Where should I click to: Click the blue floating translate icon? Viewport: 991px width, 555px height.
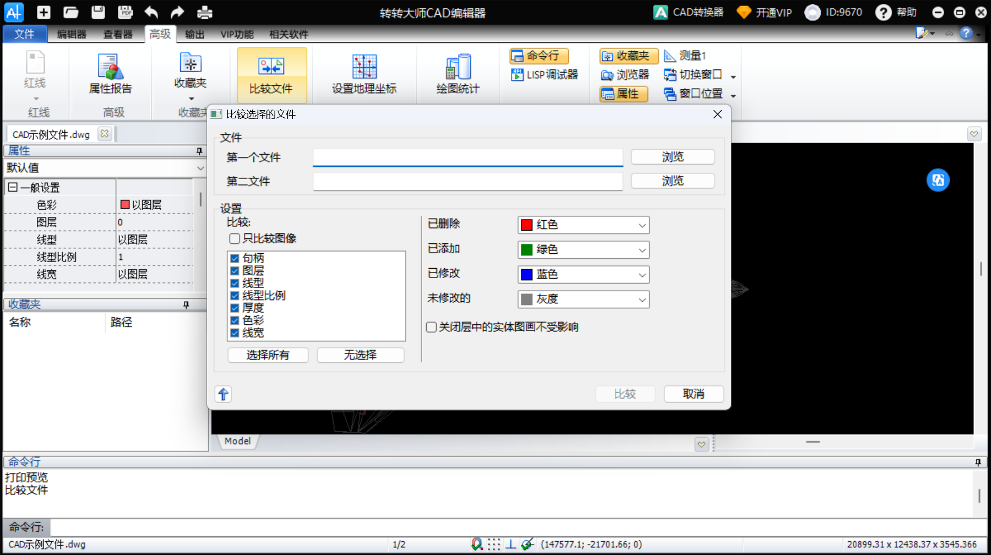pos(938,180)
